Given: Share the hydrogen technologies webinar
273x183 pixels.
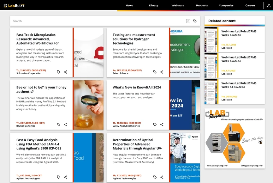Looking at the screenshot, I should click(162, 72).
